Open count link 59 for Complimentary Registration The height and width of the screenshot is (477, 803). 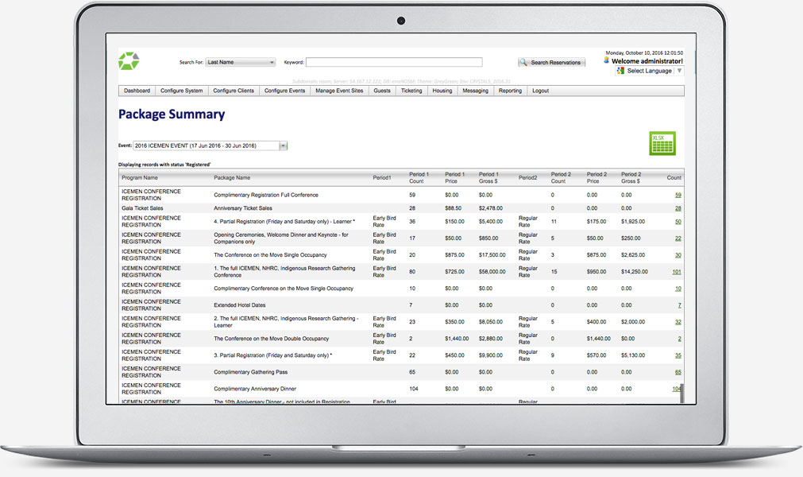click(x=678, y=196)
